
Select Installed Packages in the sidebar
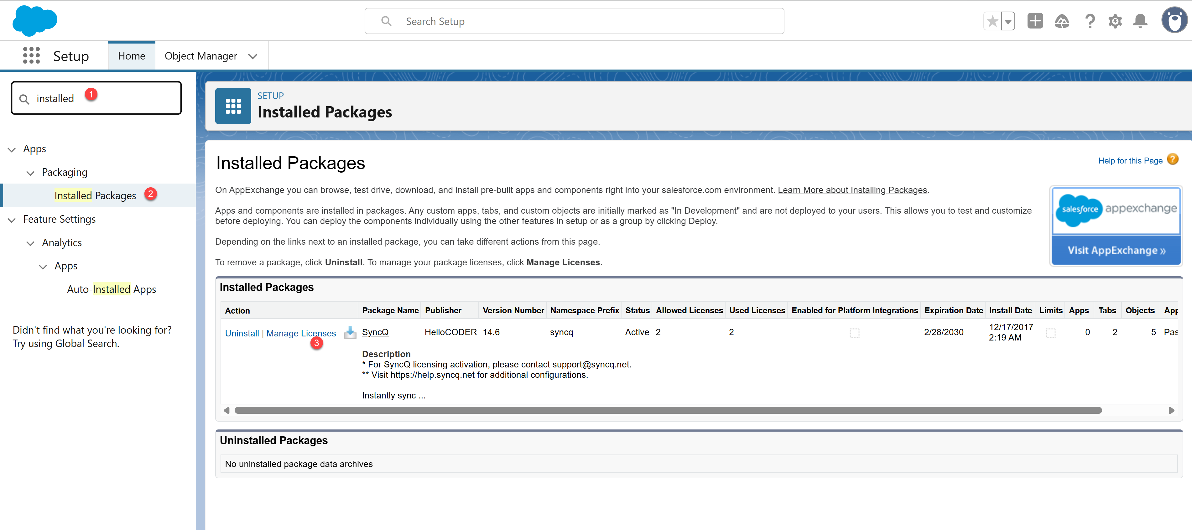click(x=95, y=195)
